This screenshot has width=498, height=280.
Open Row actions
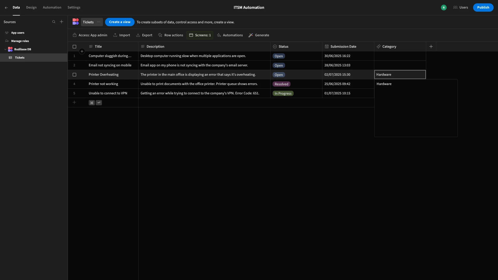point(171,35)
